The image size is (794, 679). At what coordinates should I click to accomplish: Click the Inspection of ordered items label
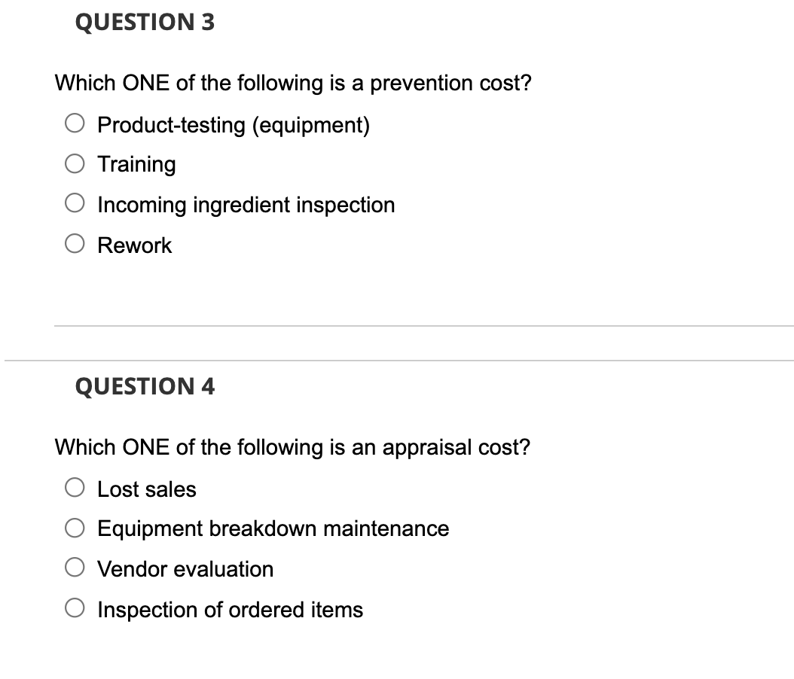coord(231,610)
